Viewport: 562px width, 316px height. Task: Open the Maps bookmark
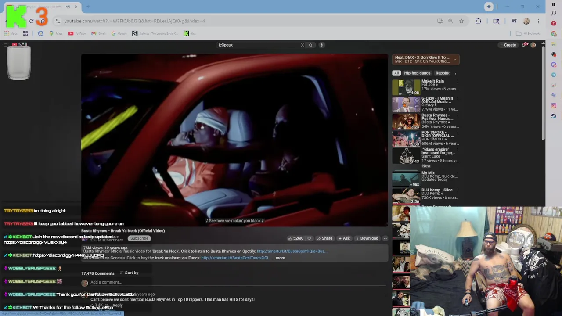tap(56, 33)
